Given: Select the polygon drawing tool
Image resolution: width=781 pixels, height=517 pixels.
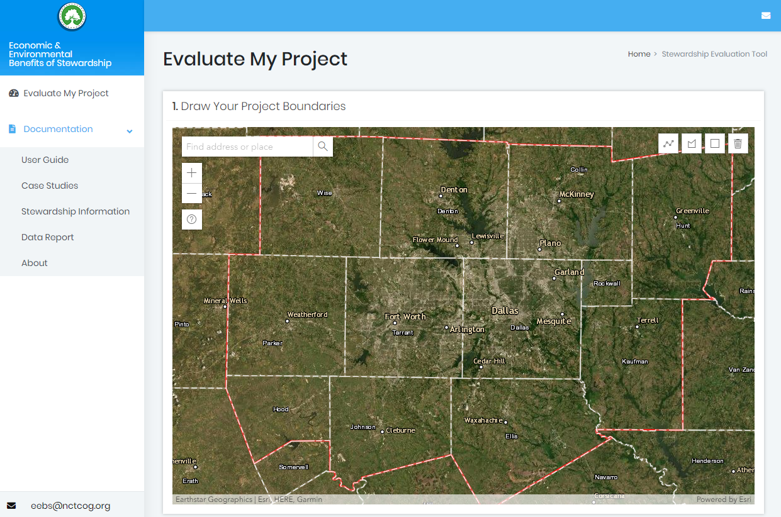Looking at the screenshot, I should pos(691,143).
